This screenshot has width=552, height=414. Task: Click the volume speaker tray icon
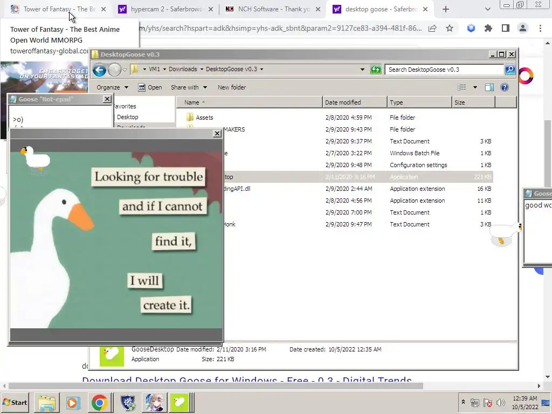pyautogui.click(x=500, y=402)
